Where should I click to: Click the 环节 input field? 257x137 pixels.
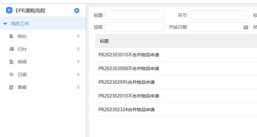click(219, 15)
